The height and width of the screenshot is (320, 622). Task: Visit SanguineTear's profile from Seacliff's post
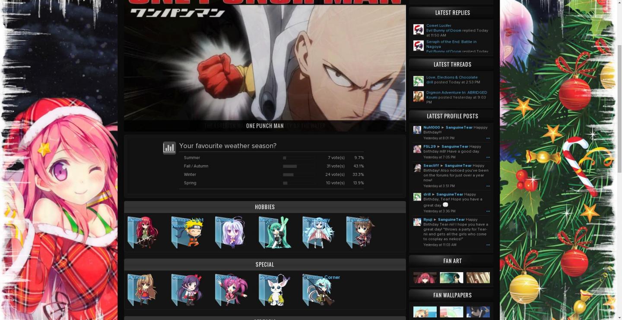click(x=459, y=165)
